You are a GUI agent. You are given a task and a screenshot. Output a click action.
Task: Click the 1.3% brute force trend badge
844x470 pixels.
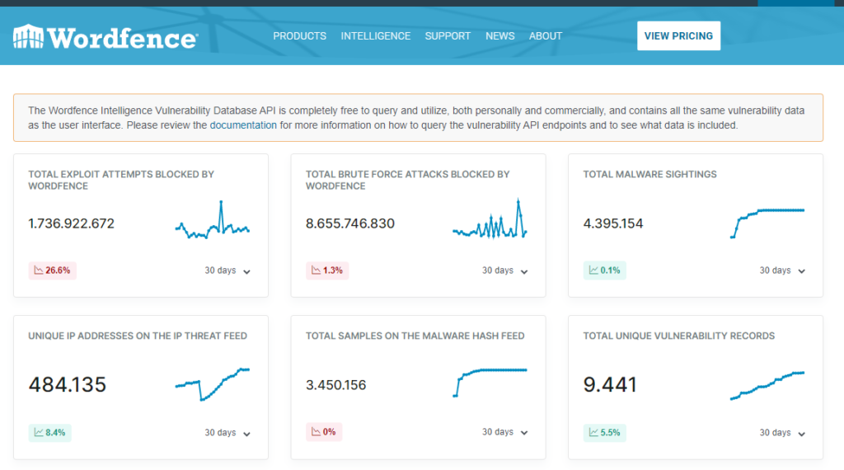(x=327, y=270)
